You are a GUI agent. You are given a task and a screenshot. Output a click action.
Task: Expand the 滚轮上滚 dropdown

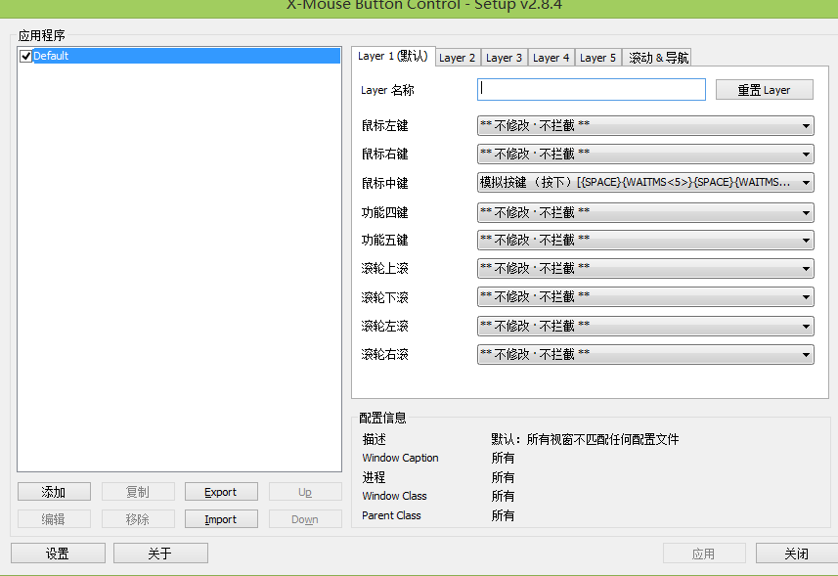[645, 268]
